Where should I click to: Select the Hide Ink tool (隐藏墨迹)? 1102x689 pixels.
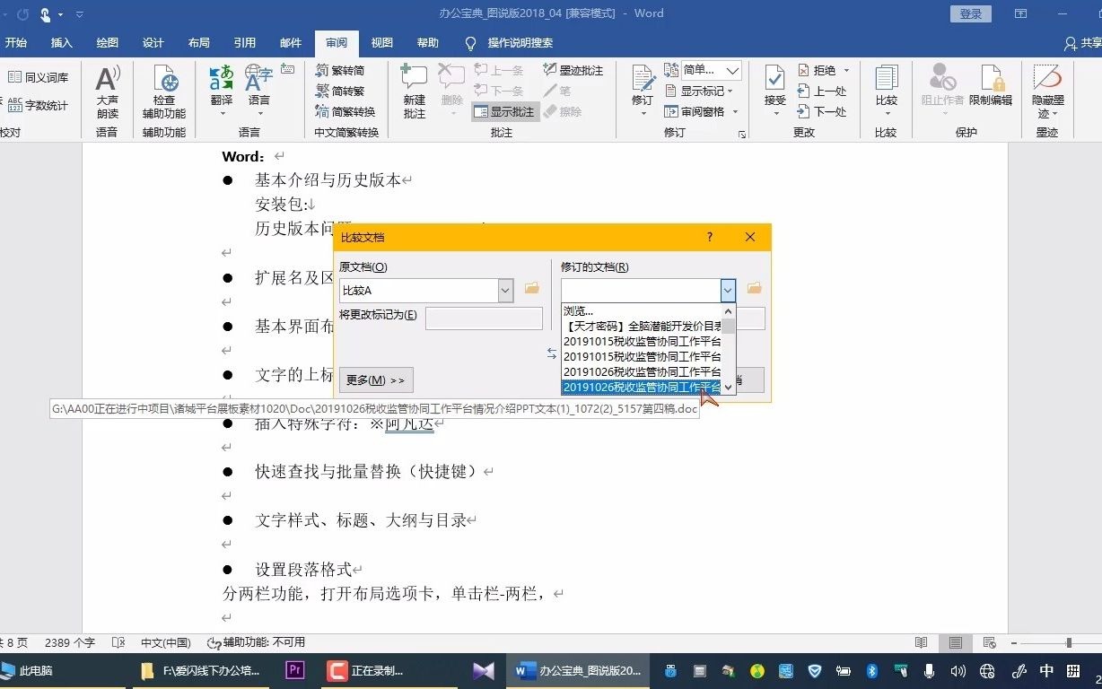pos(1046,90)
